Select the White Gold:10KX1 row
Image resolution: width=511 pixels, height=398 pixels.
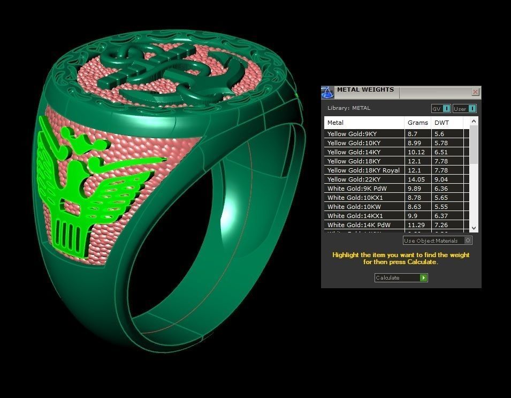(396, 198)
